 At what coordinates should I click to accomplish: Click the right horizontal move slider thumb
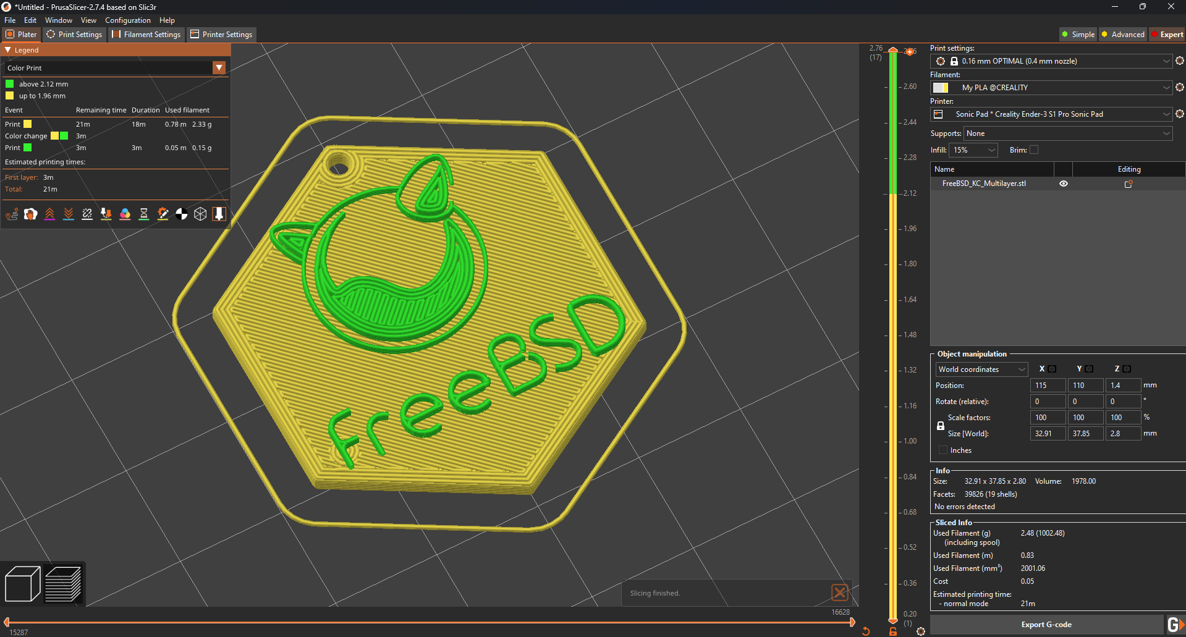coord(852,622)
